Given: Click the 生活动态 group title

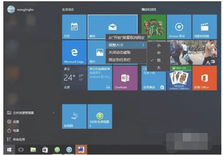Looking at the screenshot, I should [x=68, y=10].
